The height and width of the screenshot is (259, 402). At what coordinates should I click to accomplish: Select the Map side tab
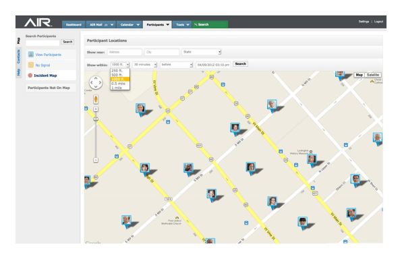click(18, 40)
